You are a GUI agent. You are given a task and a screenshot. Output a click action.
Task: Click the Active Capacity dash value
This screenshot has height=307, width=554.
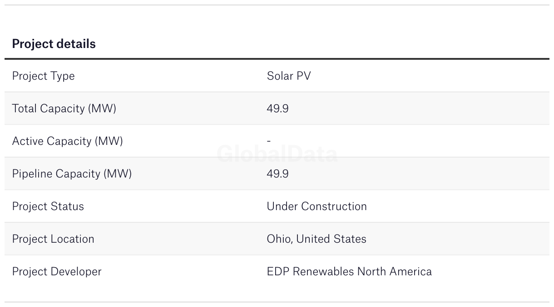point(269,141)
